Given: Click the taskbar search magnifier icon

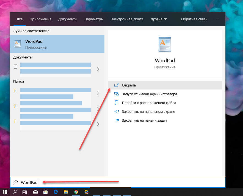Looking at the screenshot, I should 15,192.
